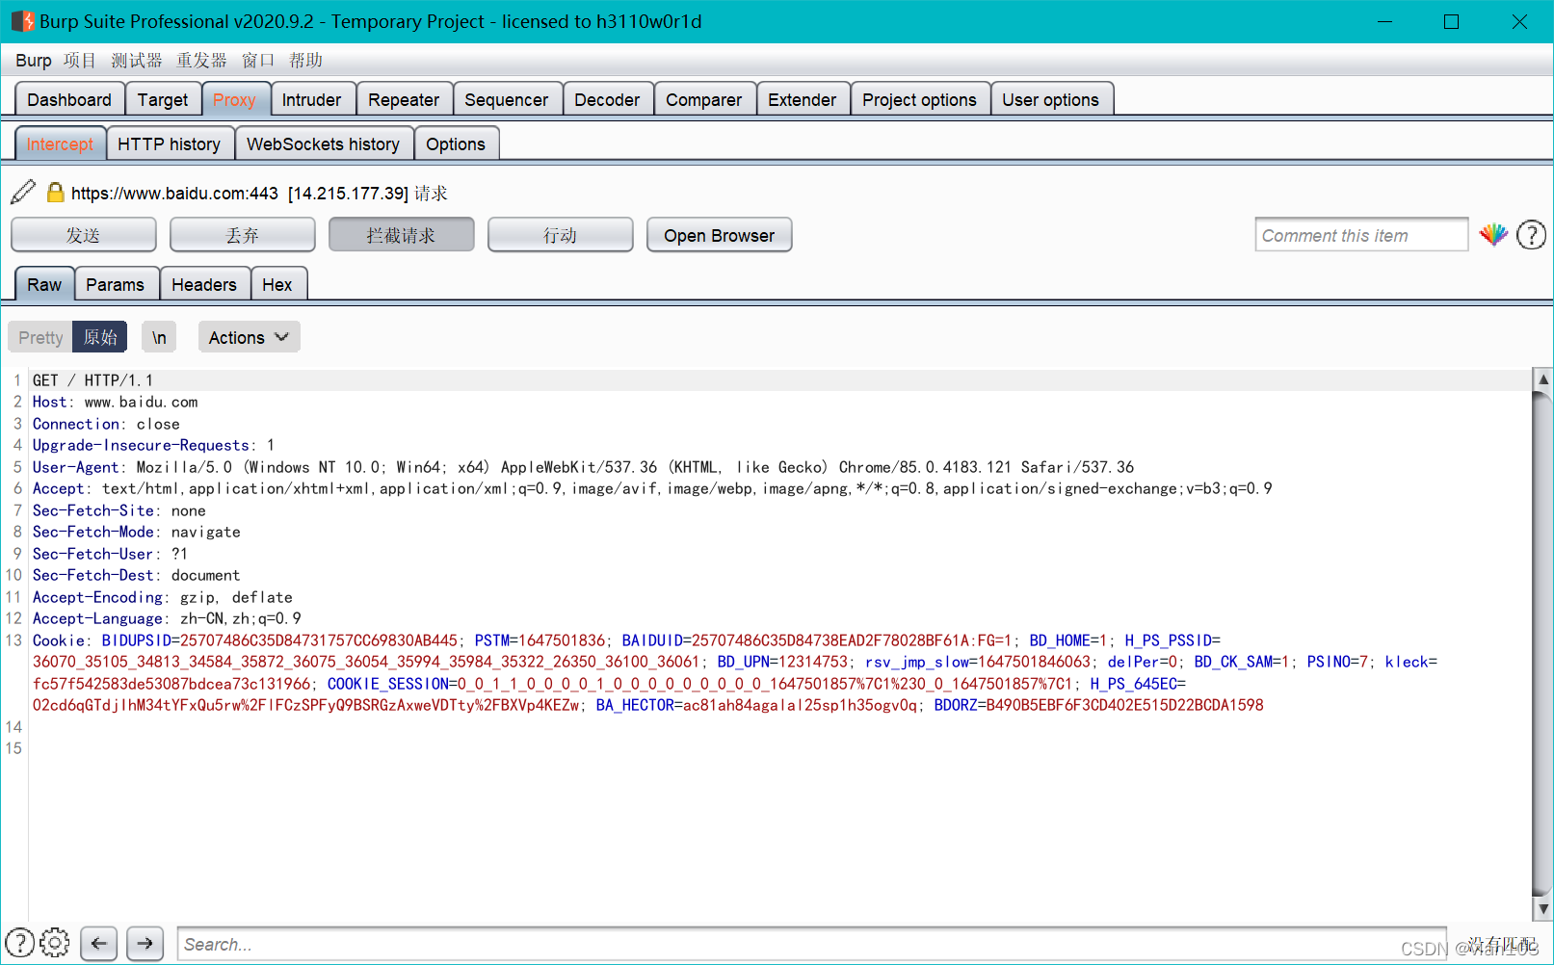Open the HTTP history sub-tab

(170, 143)
